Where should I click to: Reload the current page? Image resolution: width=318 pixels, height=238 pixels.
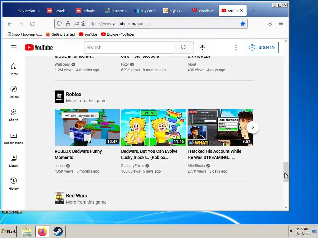32,24
